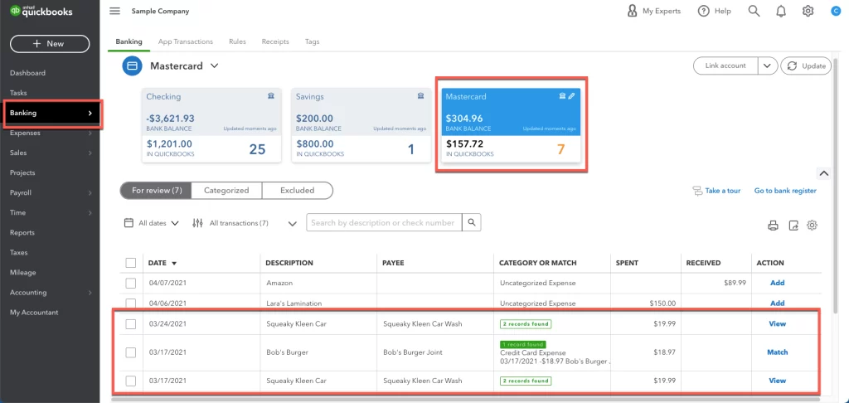Click the All transactions filter icon

pos(197,222)
